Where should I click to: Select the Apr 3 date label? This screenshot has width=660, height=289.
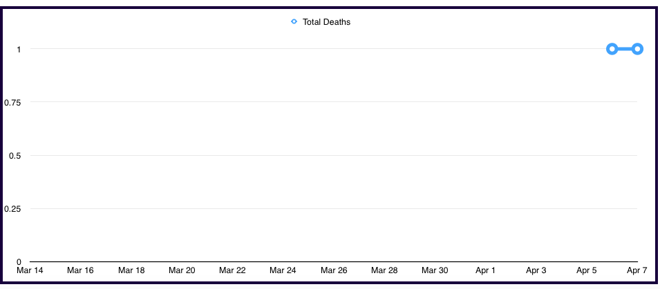tap(536, 270)
